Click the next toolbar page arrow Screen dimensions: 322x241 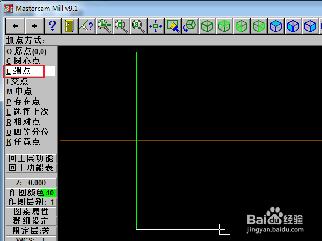tap(34, 26)
